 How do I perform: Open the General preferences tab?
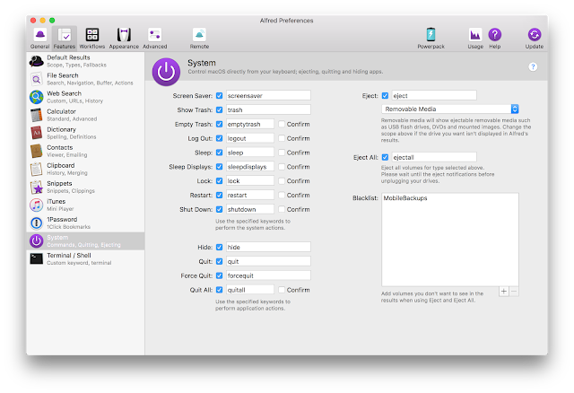(x=39, y=38)
